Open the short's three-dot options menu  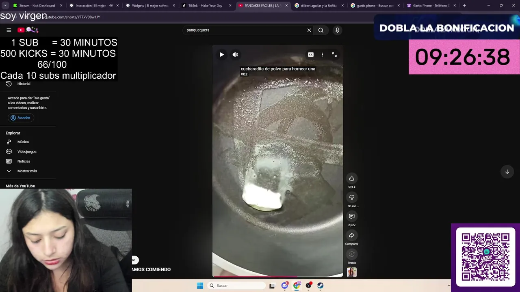(x=323, y=54)
